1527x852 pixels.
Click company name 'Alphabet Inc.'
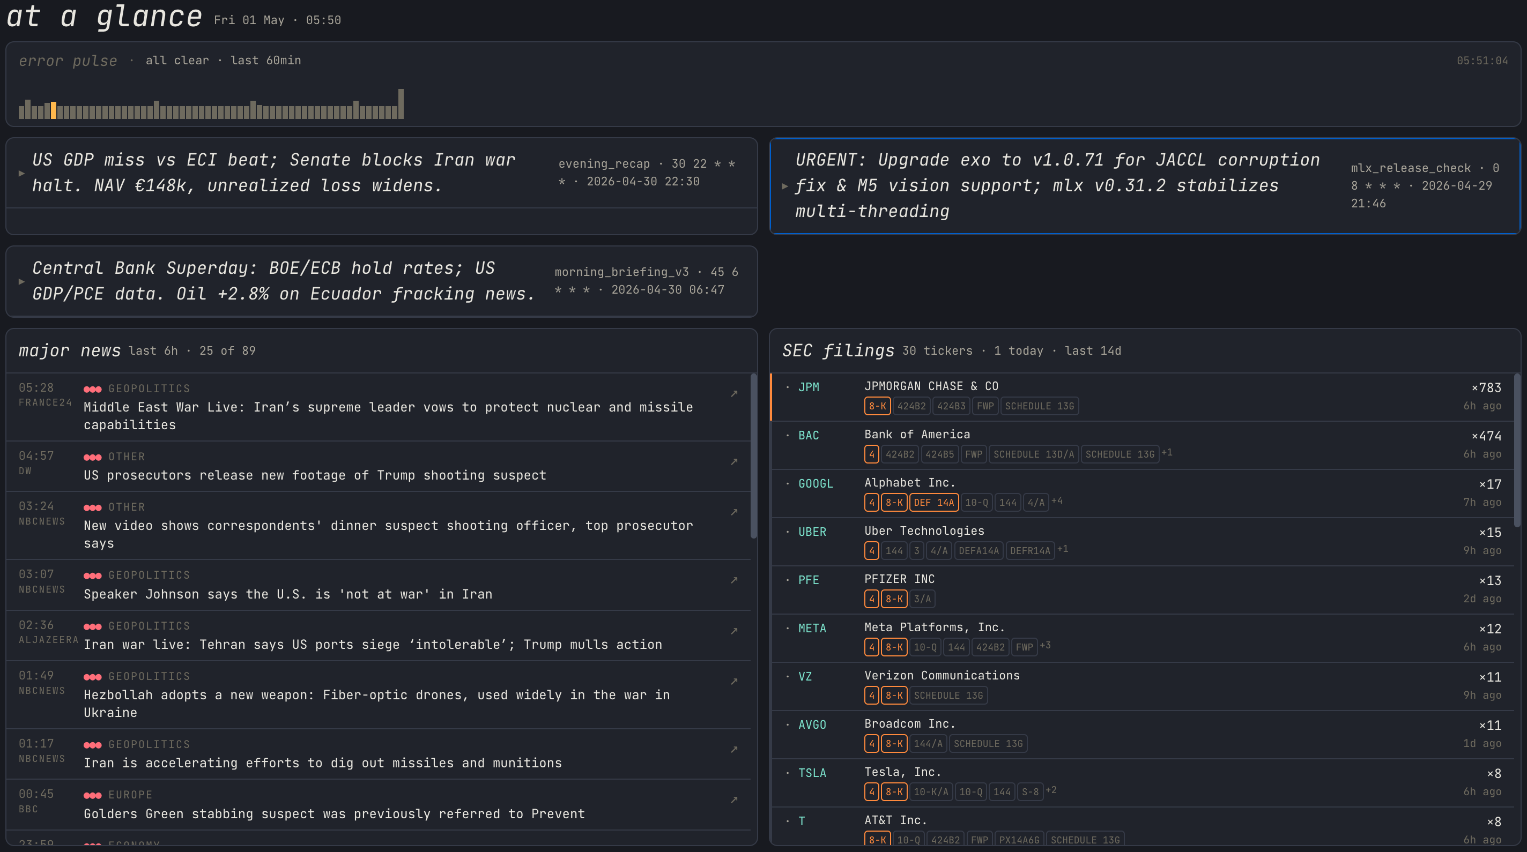tap(910, 483)
